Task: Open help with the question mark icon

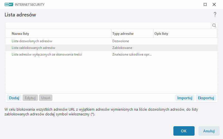Action: [x=215, y=14]
